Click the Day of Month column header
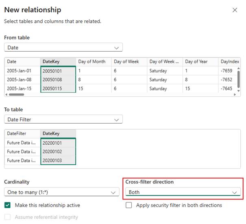 (93, 62)
